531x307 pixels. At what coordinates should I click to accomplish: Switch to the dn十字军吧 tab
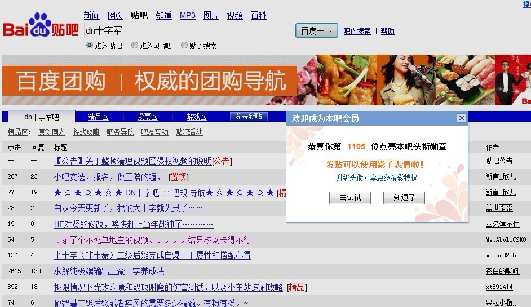(41, 117)
